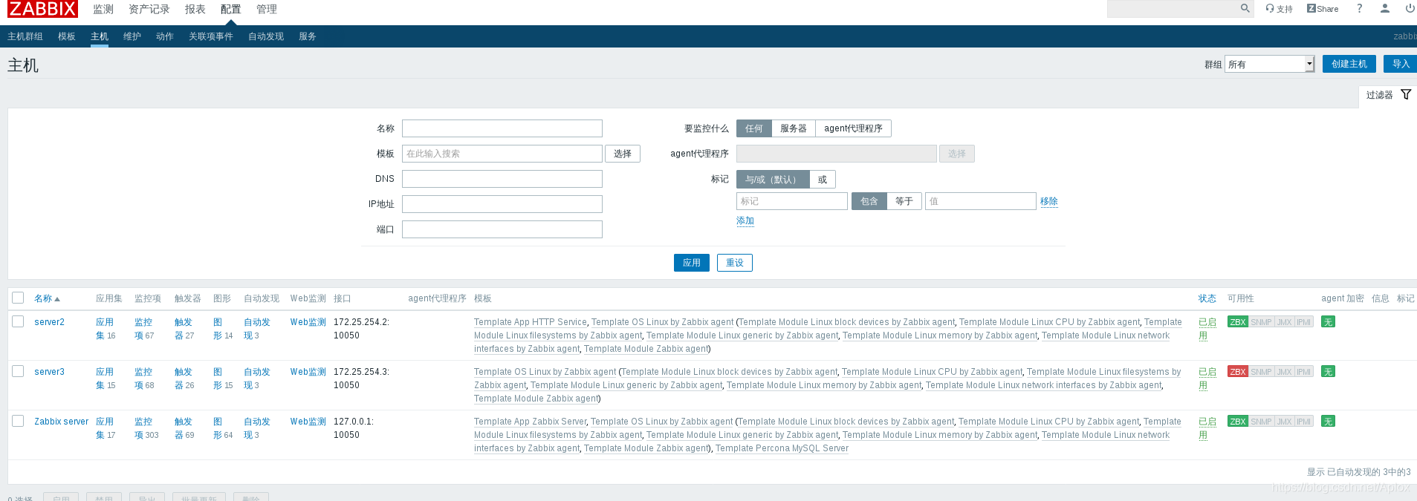This screenshot has height=501, width=1417.
Task: Click red ZBX badge for server3
Action: 1238,372
